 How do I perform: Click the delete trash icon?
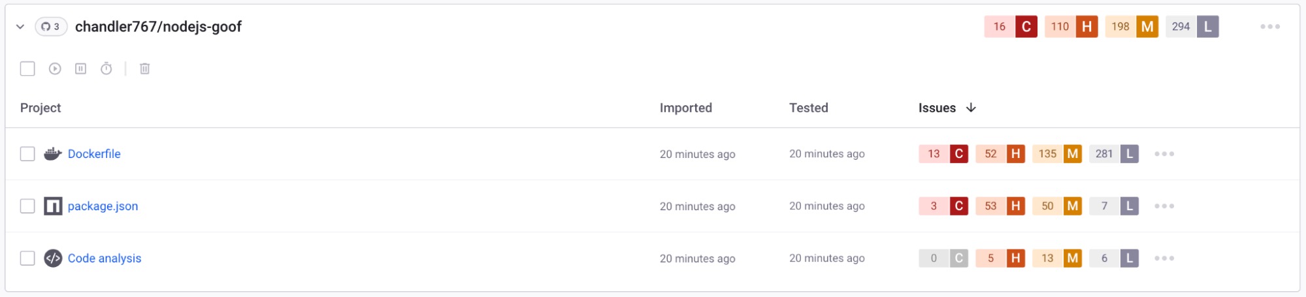[145, 69]
